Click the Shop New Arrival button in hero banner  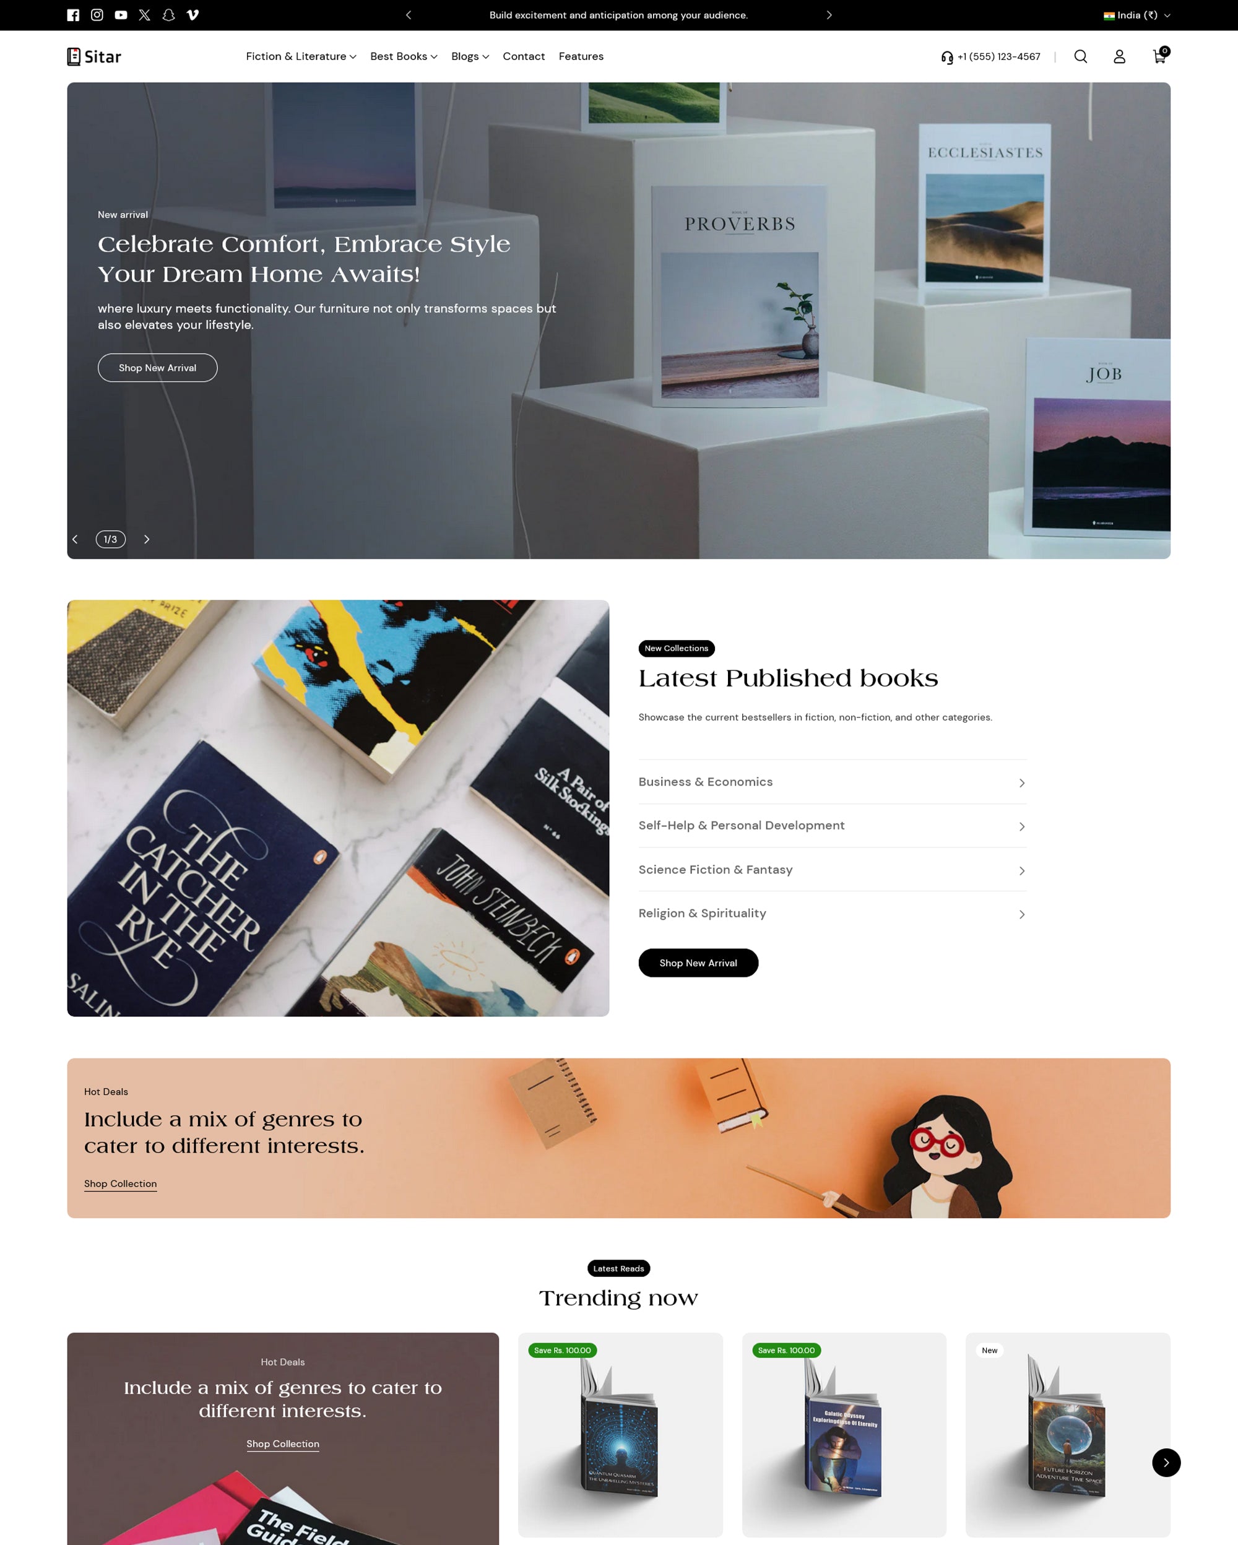(x=158, y=368)
